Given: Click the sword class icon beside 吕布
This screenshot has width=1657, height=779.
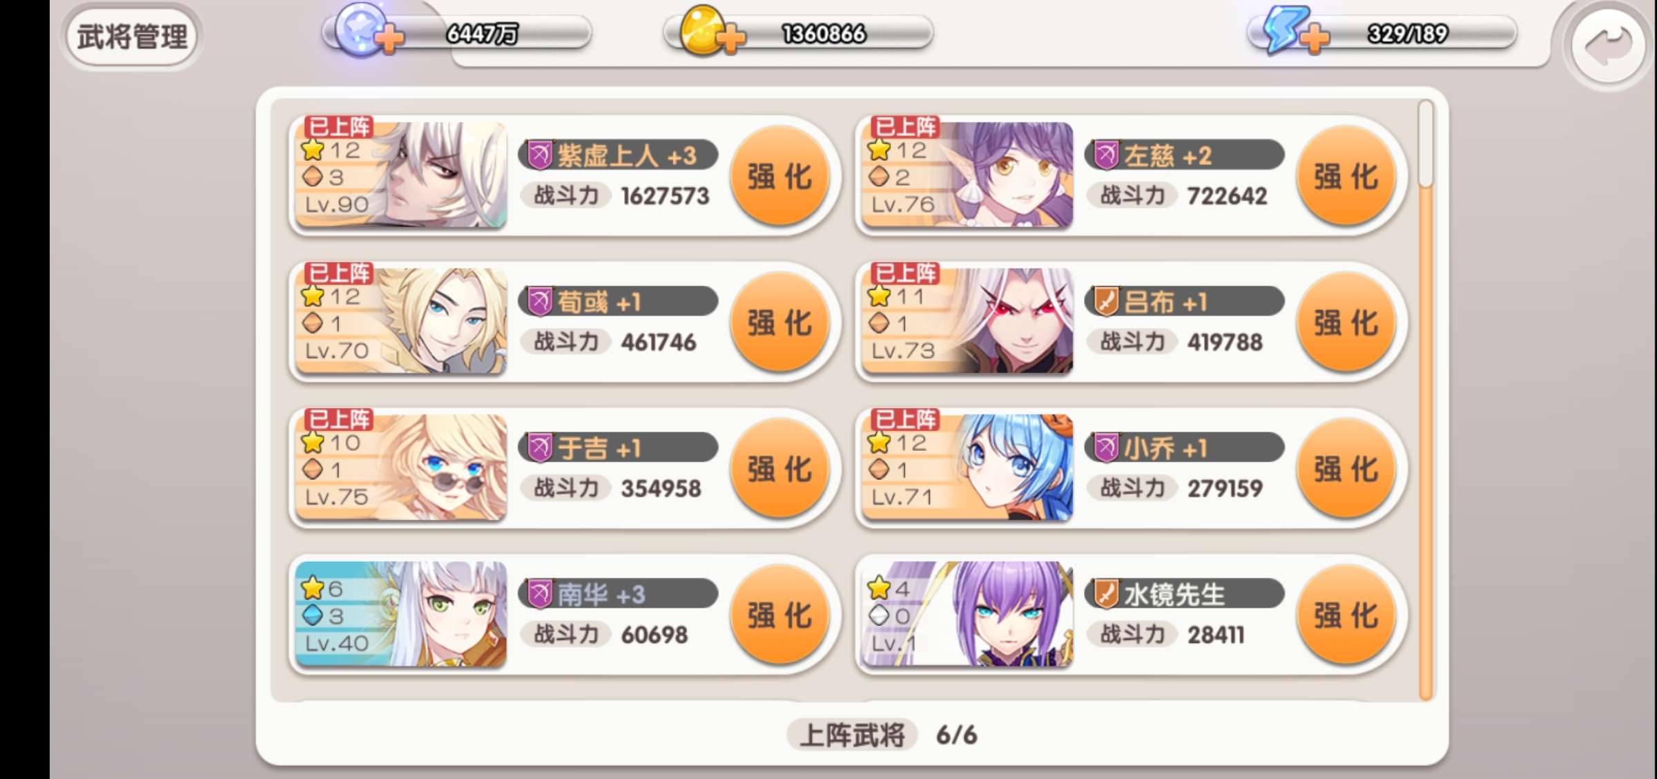Looking at the screenshot, I should point(1106,302).
